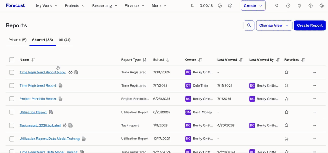Image resolution: width=328 pixels, height=153 pixels.
Task: Open the Create dropdown
Action: coord(253,6)
